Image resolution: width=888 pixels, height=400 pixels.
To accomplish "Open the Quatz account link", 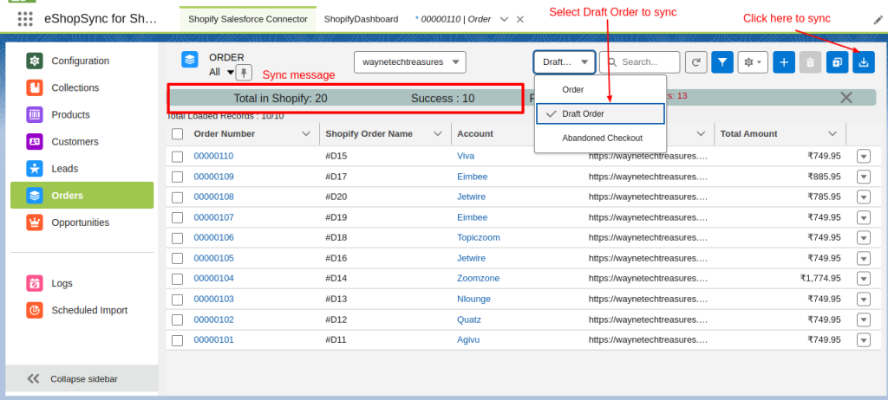I will pos(469,319).
